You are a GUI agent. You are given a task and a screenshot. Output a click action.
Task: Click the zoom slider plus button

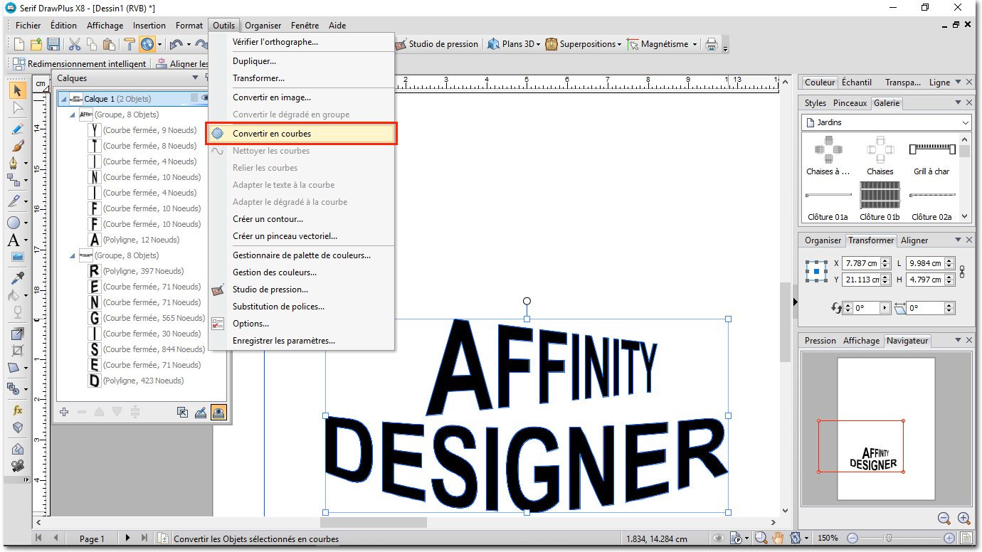click(x=949, y=538)
